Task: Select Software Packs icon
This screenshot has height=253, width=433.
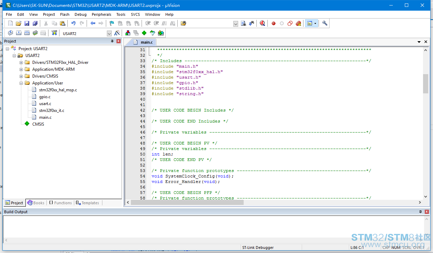Action: click(152, 33)
